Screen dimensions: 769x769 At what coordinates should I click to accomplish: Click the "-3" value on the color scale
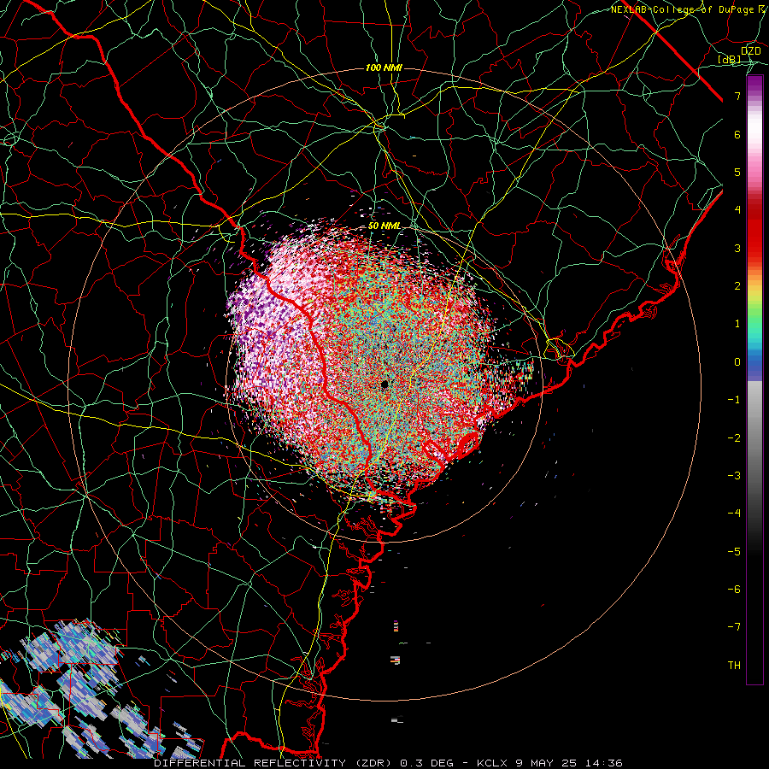(x=734, y=476)
